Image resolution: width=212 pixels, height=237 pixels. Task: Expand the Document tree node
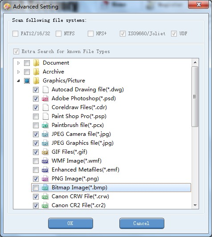pyautogui.click(x=18, y=63)
